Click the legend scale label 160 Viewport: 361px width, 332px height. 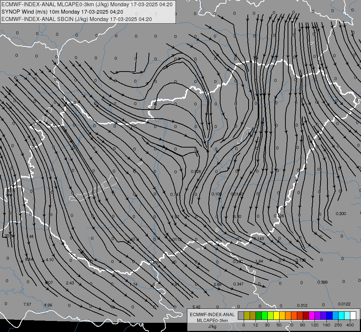pos(326,325)
